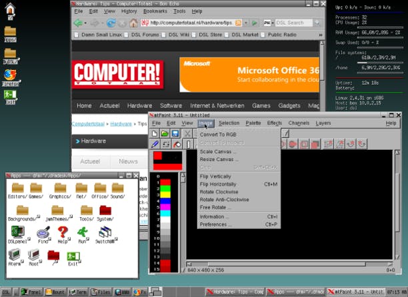Click rotate selection anti-clockwise toolbar icon
The image size is (408, 297).
[362, 144]
